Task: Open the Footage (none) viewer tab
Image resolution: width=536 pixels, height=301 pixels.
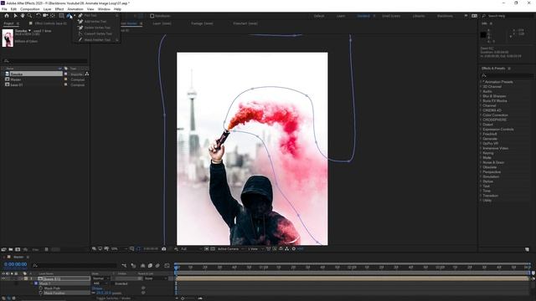Action: pyautogui.click(x=202, y=23)
